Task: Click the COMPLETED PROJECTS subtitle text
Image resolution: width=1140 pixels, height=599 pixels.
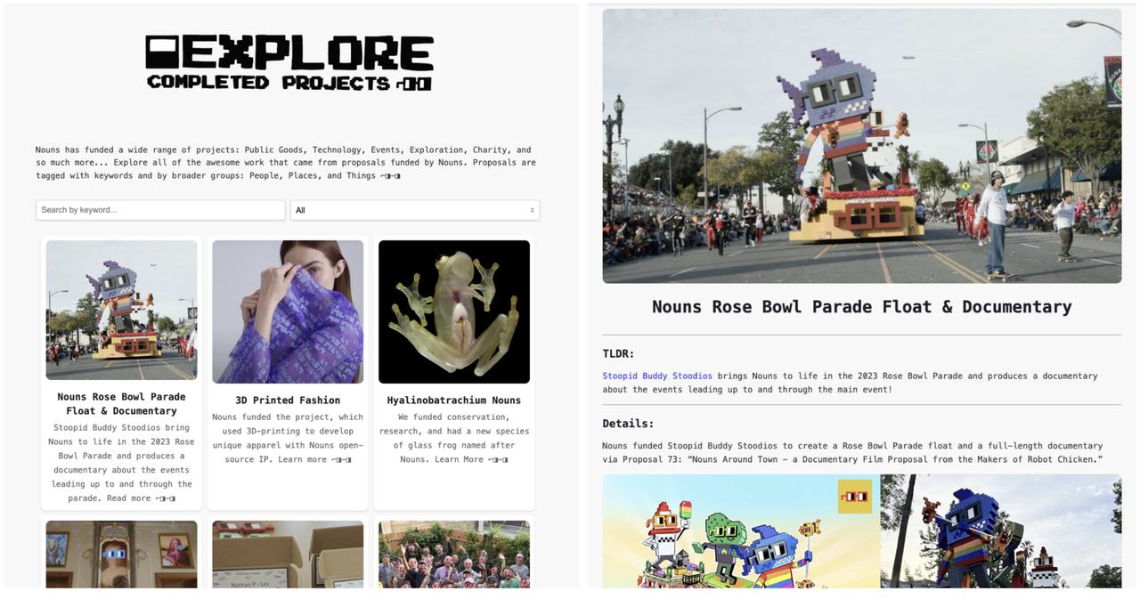Action: point(269,83)
